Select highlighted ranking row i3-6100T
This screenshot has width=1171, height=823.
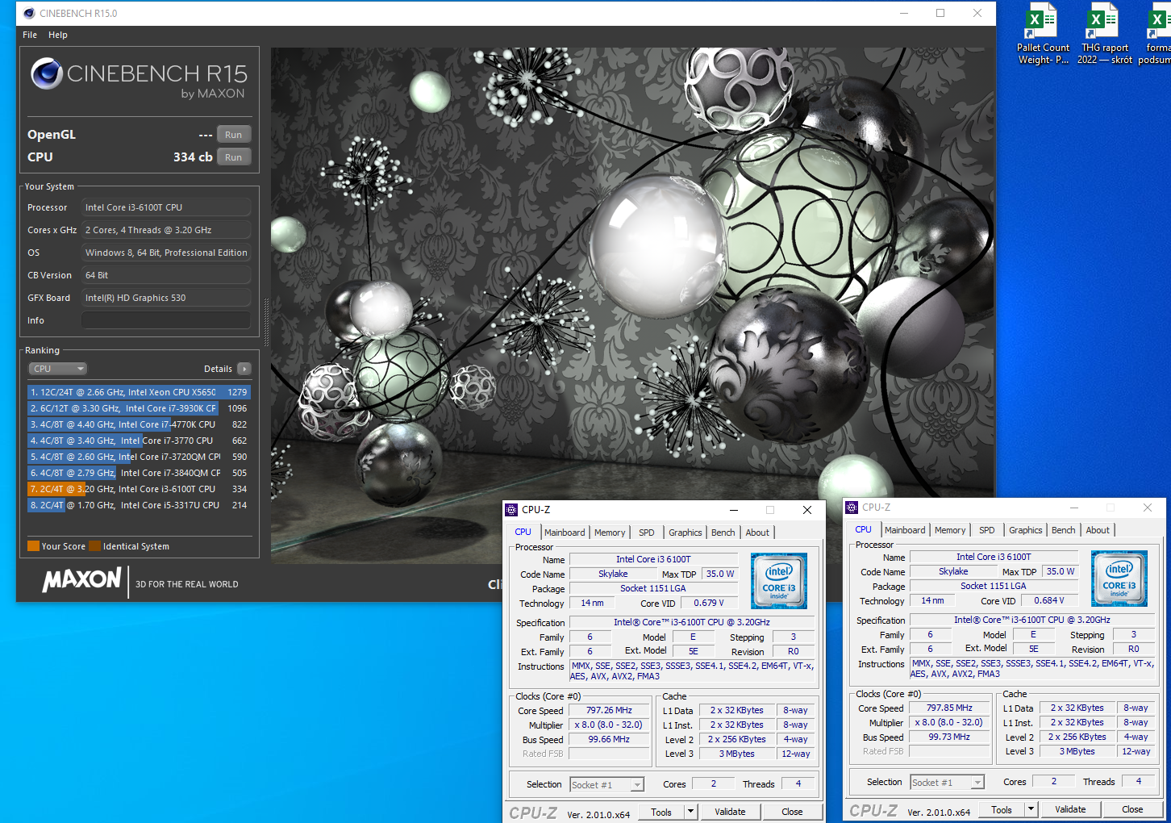tap(139, 489)
